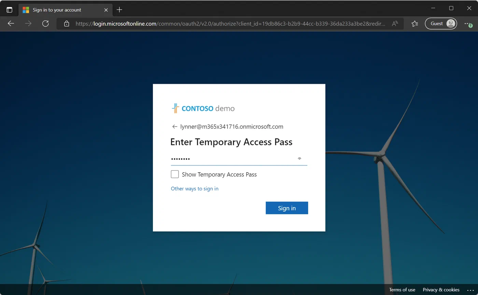The image size is (478, 295).
Task: Open the tab actions menu icon
Action: coord(10,10)
